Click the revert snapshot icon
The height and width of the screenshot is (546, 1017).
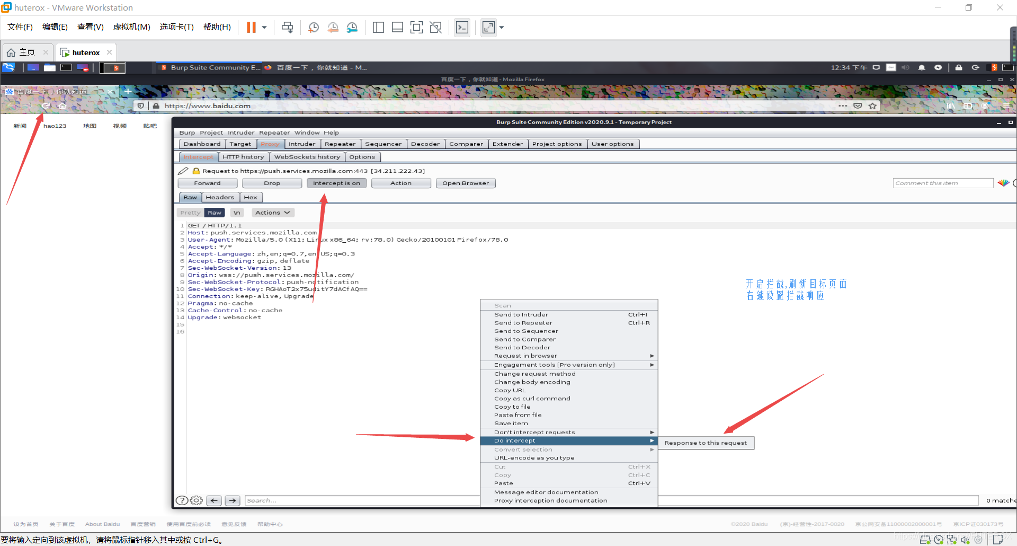pos(333,28)
